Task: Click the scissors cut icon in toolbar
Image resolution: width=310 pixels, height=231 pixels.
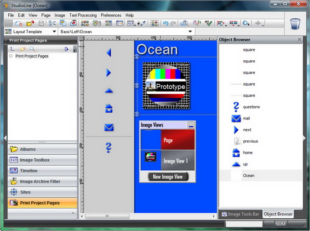Action: pyautogui.click(x=52, y=23)
